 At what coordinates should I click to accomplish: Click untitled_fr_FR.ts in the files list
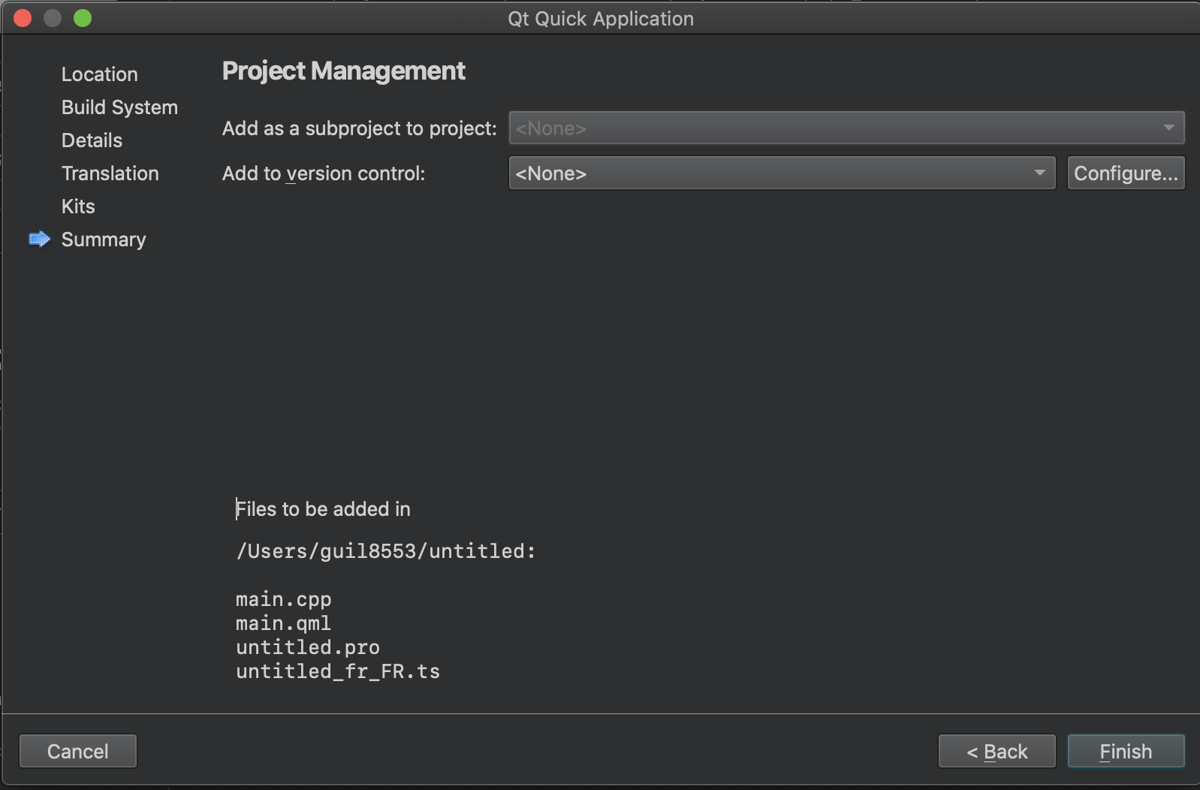pyautogui.click(x=338, y=671)
